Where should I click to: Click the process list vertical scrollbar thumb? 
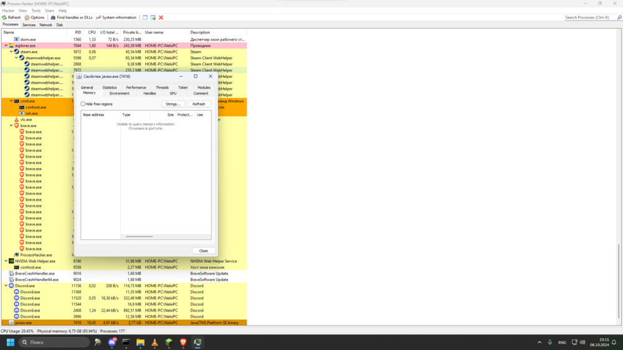tap(619, 281)
